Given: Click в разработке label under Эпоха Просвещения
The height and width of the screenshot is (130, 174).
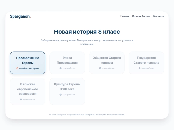Looking at the screenshot, I should tap(69, 68).
